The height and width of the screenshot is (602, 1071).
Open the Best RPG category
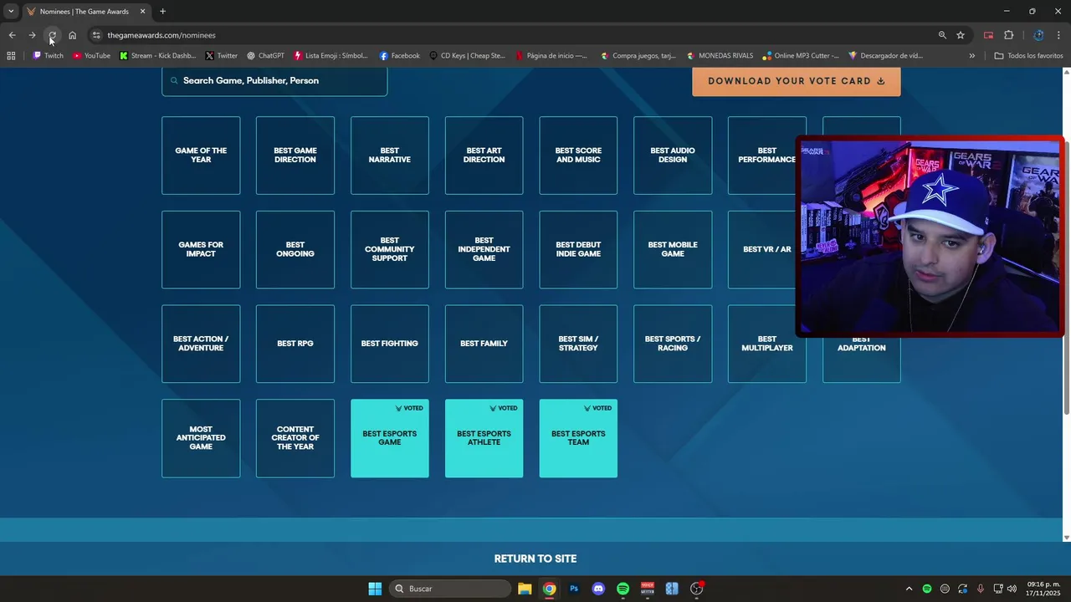pos(295,344)
